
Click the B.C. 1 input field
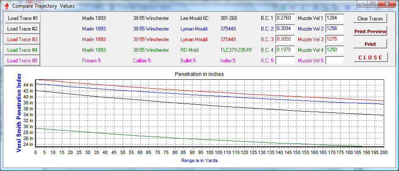(285, 18)
